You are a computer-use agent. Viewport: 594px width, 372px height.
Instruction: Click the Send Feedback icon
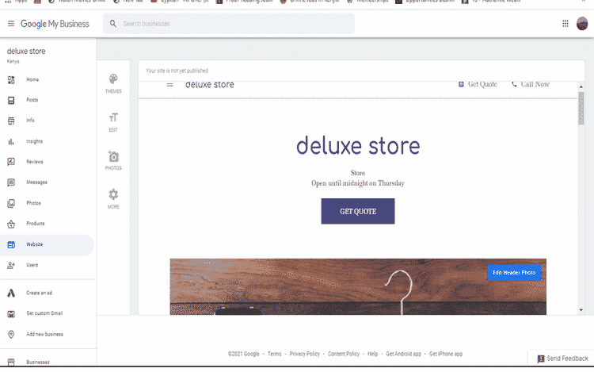pyautogui.click(x=541, y=359)
